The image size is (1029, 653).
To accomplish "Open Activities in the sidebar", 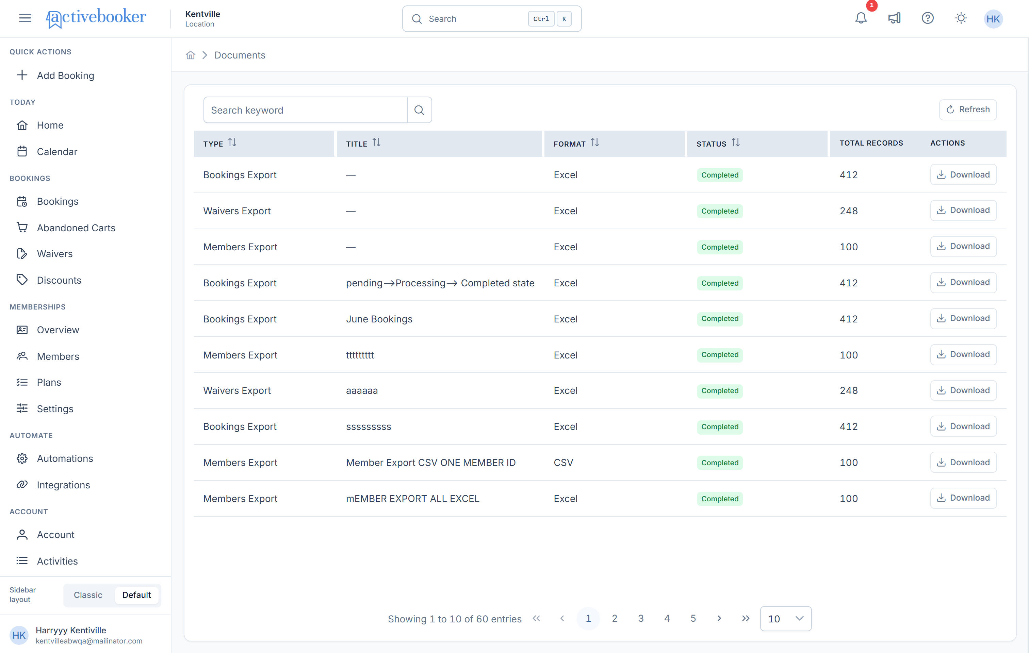I will (47, 561).
